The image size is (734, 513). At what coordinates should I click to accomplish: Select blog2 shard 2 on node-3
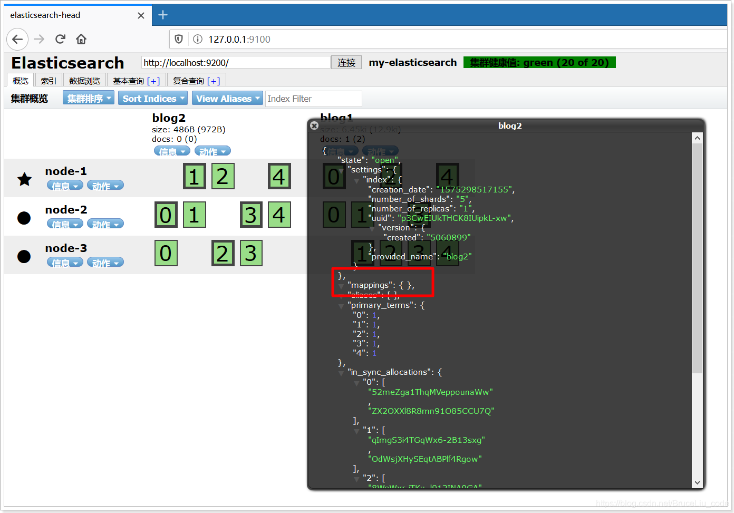(x=223, y=253)
